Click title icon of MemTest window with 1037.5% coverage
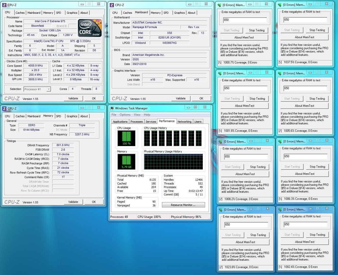338x275 pixels. (280, 5)
